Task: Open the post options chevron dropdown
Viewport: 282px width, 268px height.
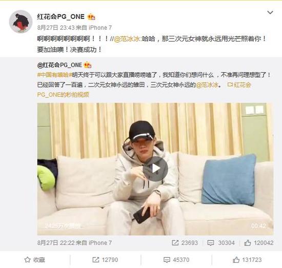Action: click(x=270, y=13)
